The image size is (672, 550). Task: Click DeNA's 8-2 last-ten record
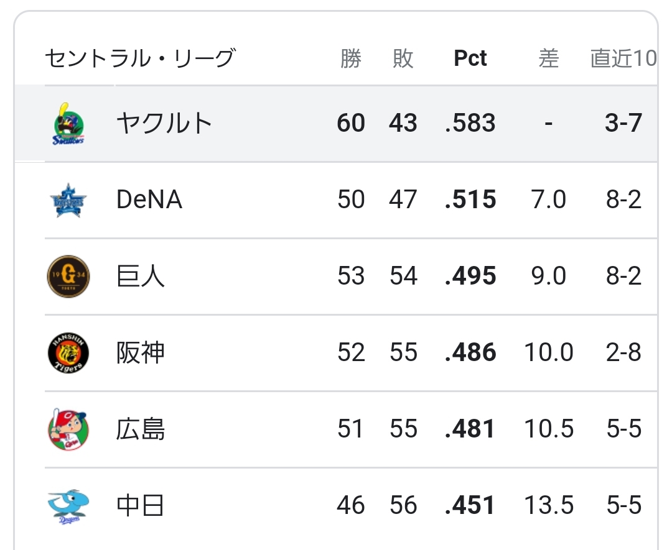pos(623,200)
